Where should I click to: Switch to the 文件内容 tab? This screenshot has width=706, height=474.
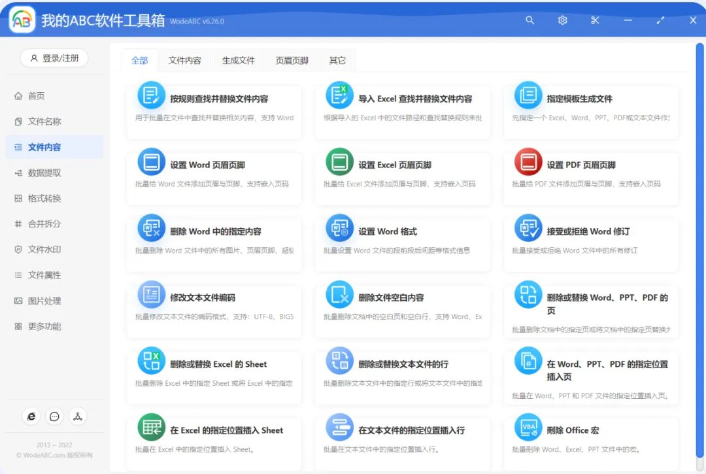(x=184, y=60)
